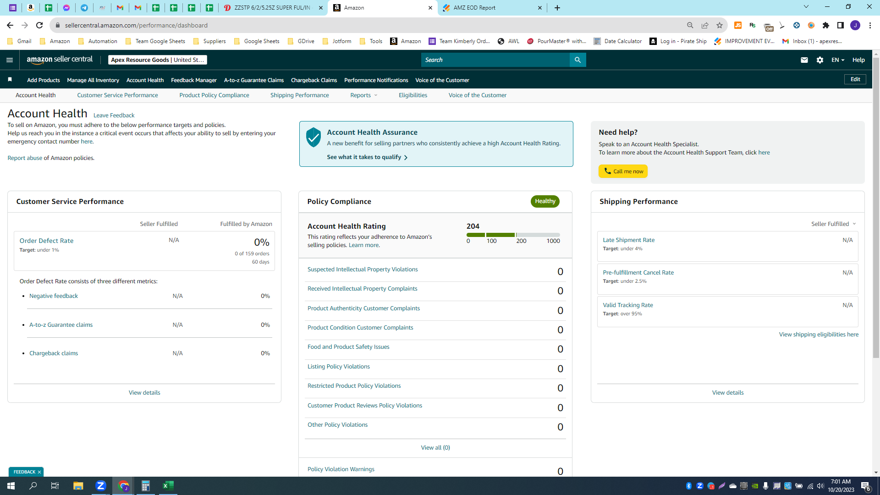The image size is (880, 495).
Task: Bookmark this page with the star icon
Action: [x=720, y=25]
